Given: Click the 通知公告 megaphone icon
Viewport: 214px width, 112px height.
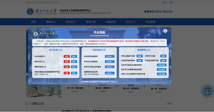Looking at the screenshot, I should coord(31,104).
